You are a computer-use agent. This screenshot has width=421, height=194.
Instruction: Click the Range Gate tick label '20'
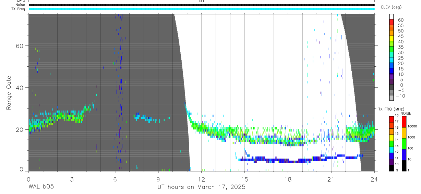click(x=20, y=129)
